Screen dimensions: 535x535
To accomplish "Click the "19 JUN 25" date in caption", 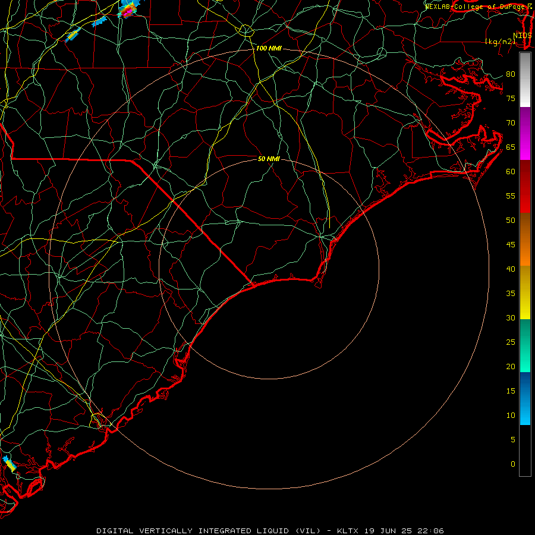I will pyautogui.click(x=388, y=531).
